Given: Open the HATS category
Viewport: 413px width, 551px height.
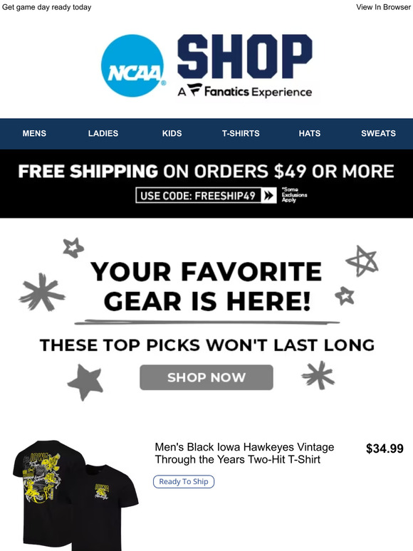Looking at the screenshot, I should [310, 134].
